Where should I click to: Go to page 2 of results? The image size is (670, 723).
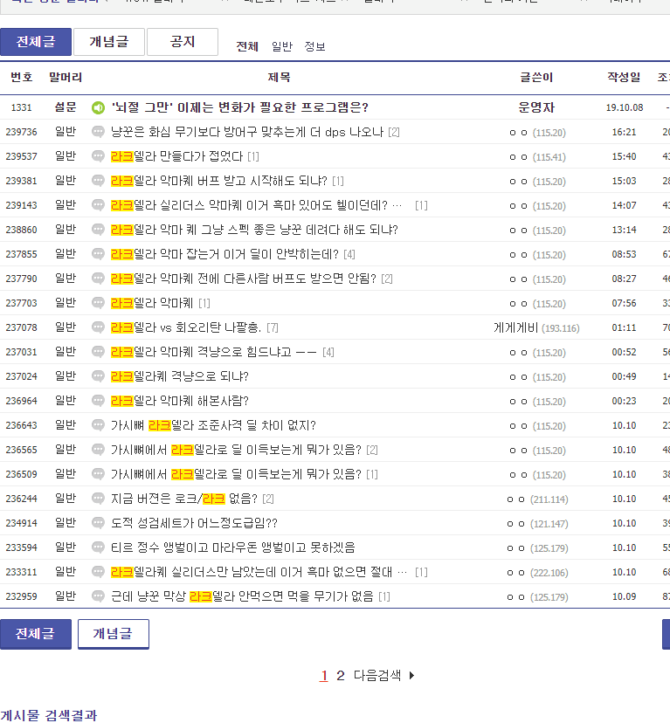[x=341, y=675]
